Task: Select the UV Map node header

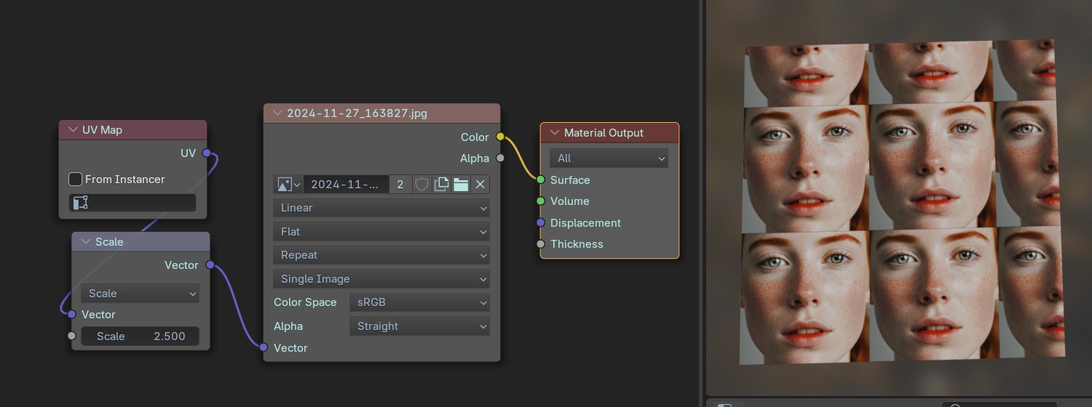Action: pos(132,130)
